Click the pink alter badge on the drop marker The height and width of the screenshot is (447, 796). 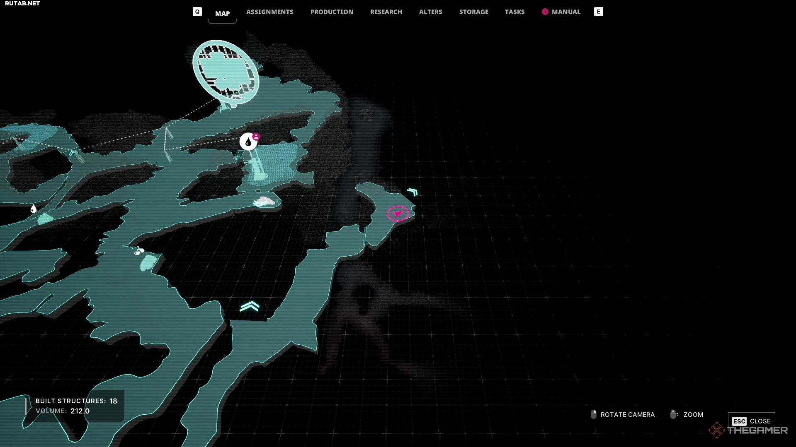point(256,137)
